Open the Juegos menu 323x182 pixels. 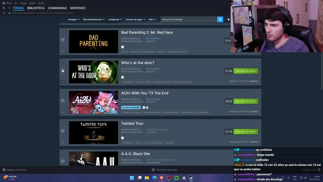click(32, 3)
